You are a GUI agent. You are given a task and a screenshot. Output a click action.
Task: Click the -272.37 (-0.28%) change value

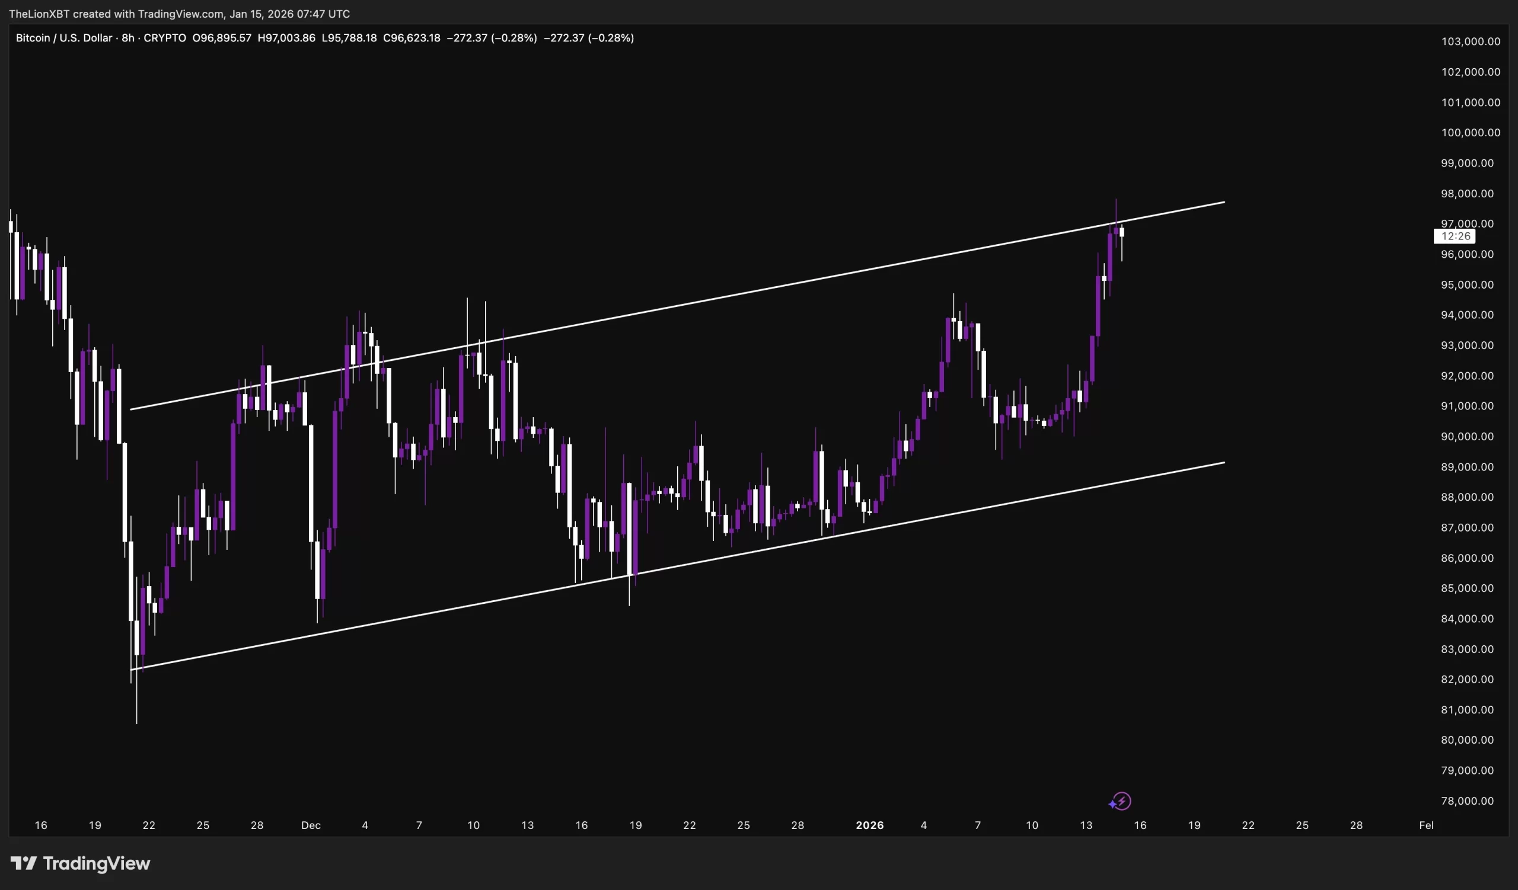tap(491, 38)
